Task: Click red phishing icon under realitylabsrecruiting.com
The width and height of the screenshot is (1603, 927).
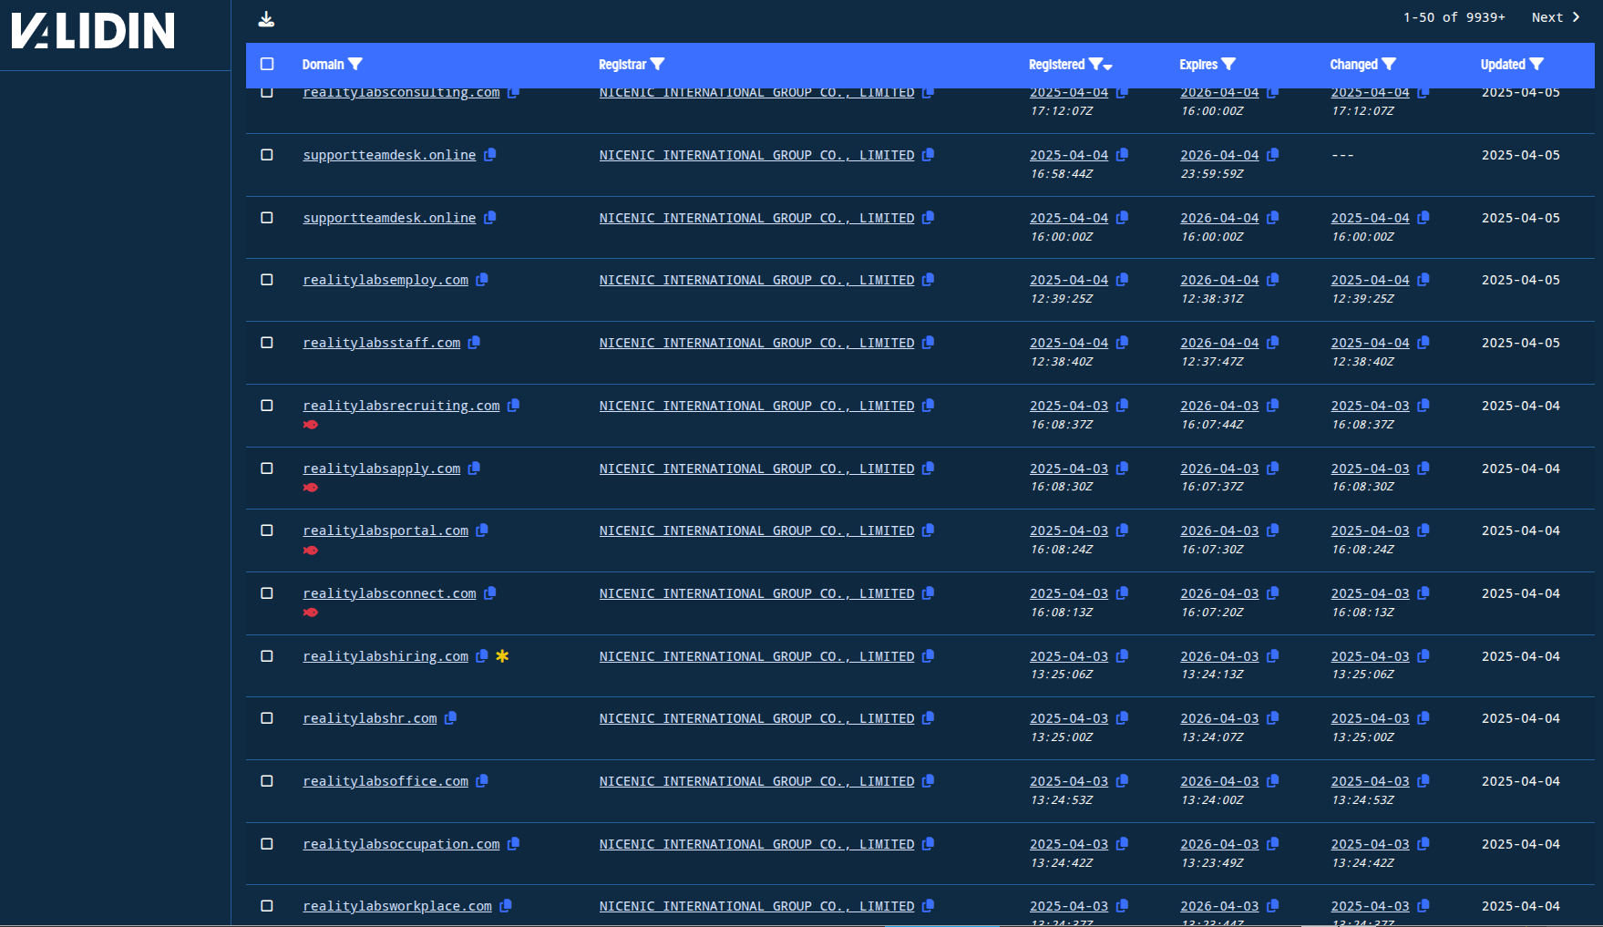Action: pos(311,425)
